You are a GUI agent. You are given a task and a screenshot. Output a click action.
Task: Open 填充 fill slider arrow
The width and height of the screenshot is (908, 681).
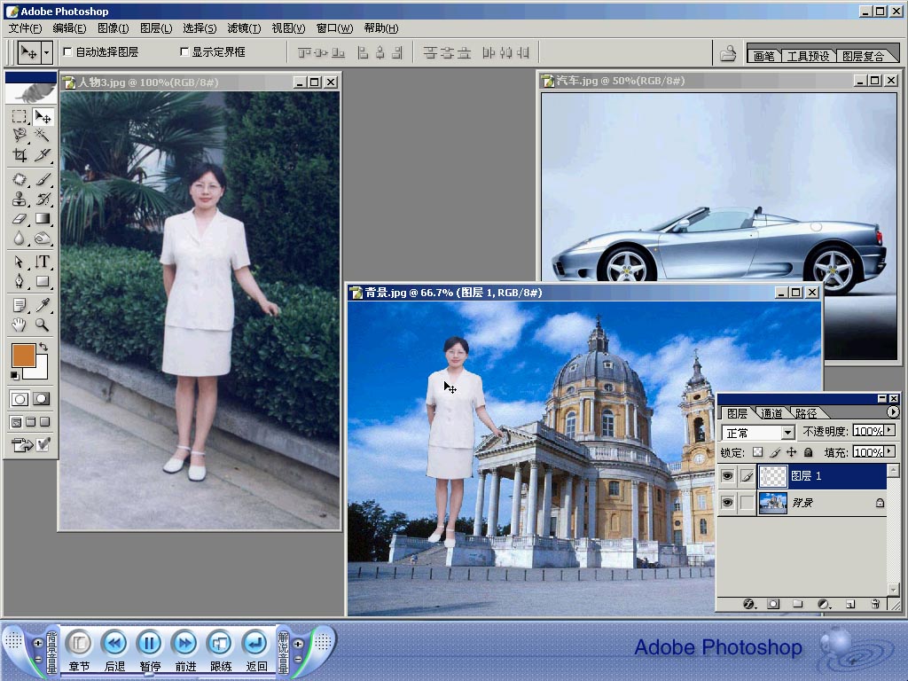point(890,451)
